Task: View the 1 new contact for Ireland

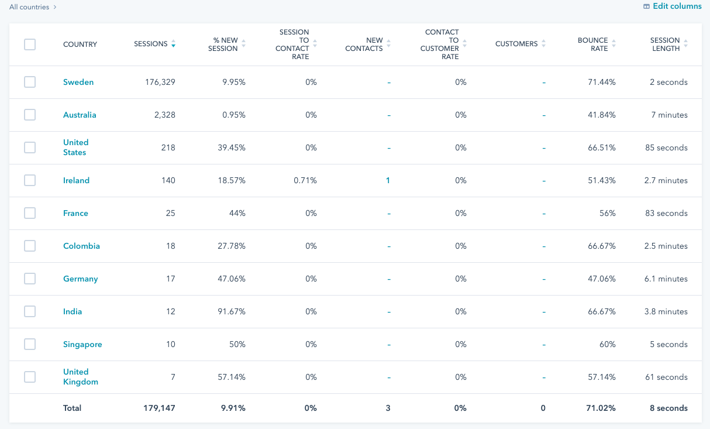Action: tap(388, 180)
